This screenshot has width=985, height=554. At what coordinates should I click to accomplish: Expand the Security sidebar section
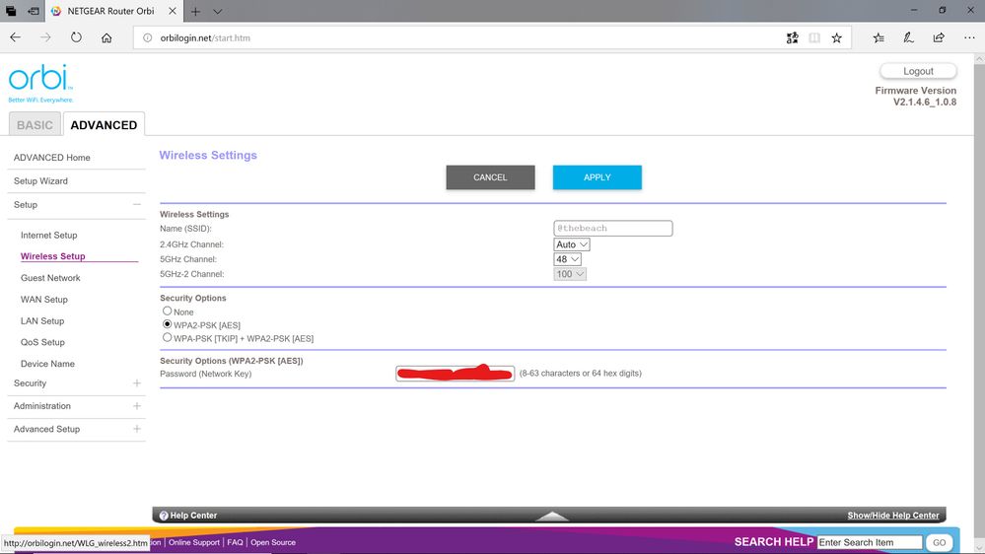(136, 383)
